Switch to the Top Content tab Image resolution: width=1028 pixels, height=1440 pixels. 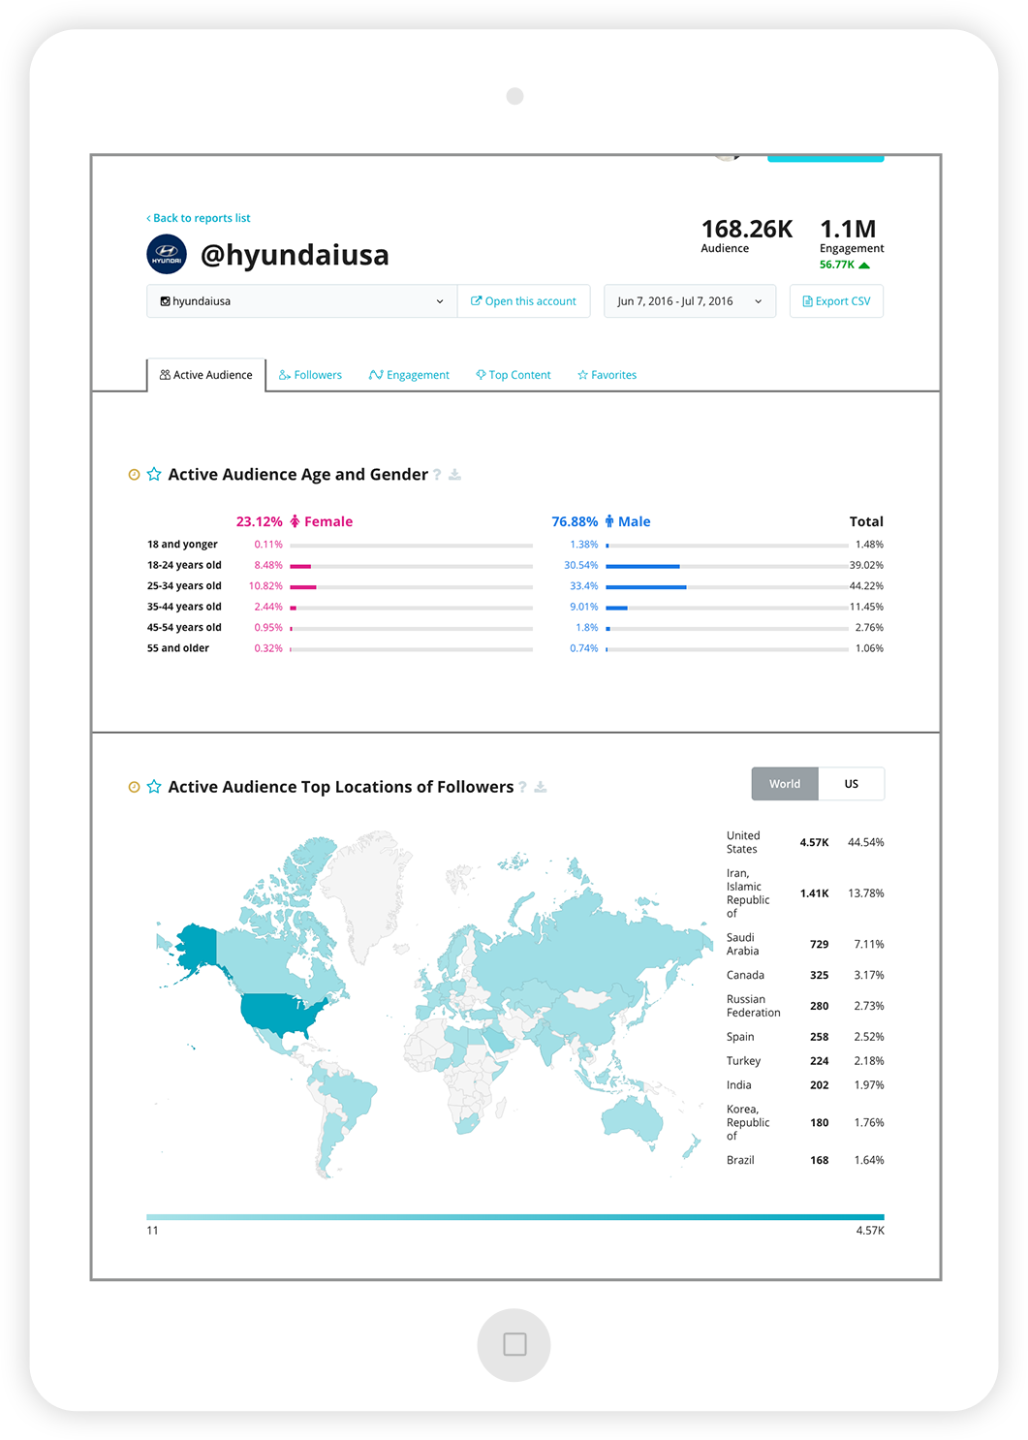coord(514,375)
